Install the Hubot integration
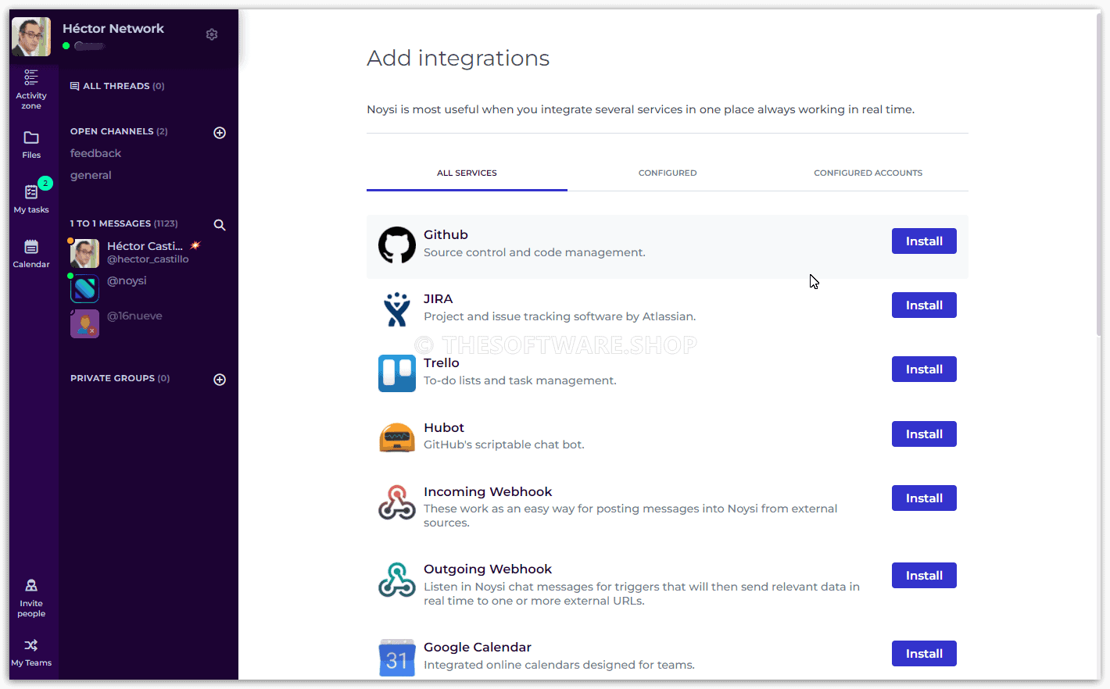The image size is (1110, 689). pos(924,434)
